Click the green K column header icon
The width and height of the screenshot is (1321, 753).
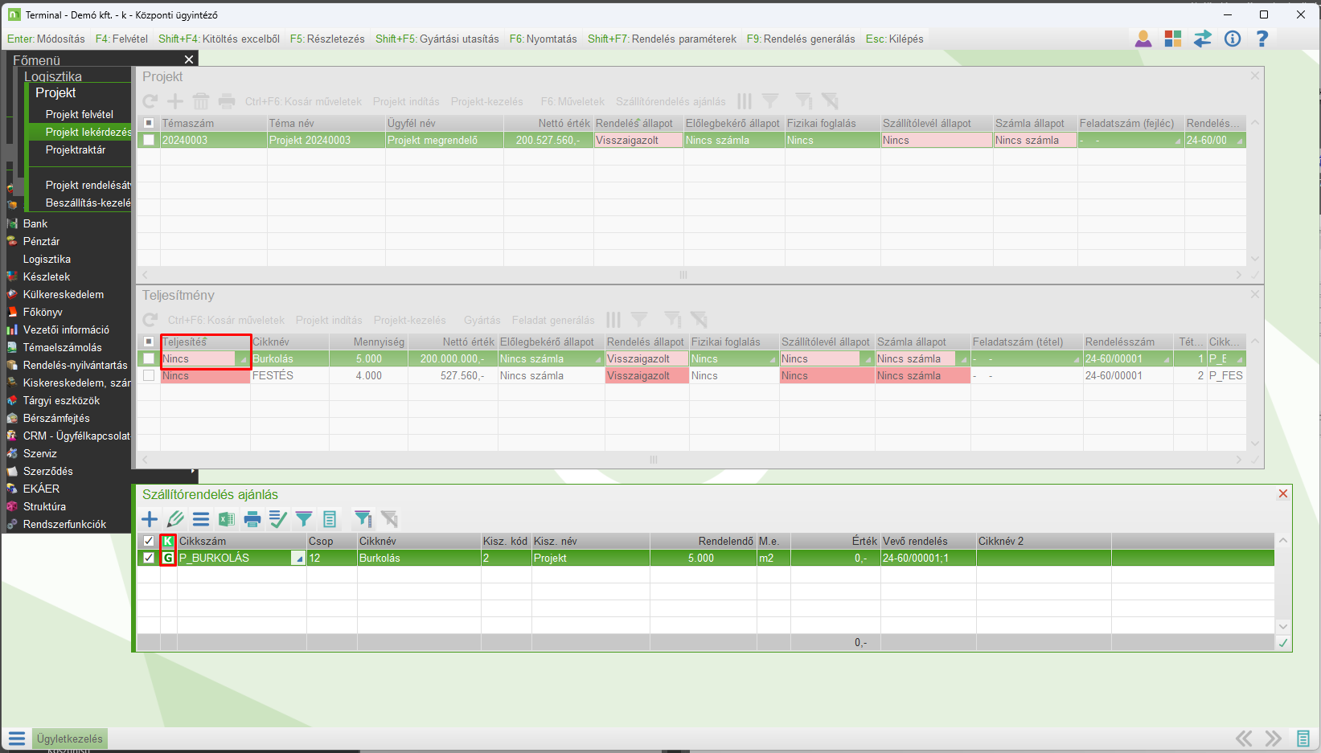click(168, 542)
